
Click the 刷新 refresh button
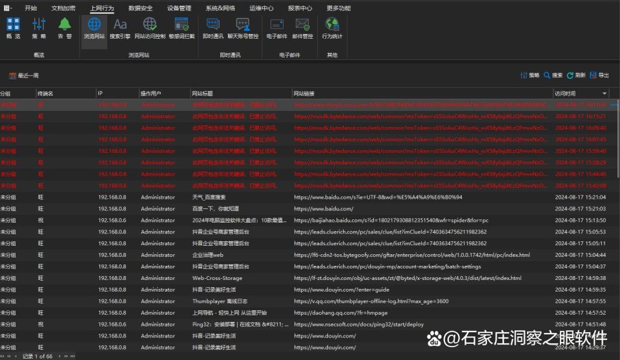tap(576, 75)
